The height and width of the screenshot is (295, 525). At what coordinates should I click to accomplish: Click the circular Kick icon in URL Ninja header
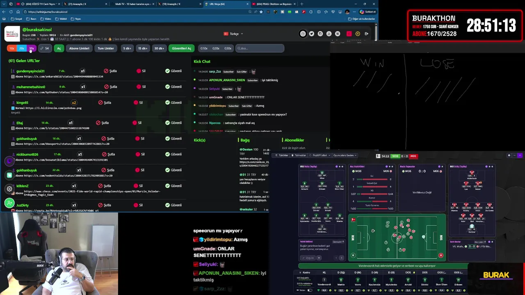(x=303, y=34)
